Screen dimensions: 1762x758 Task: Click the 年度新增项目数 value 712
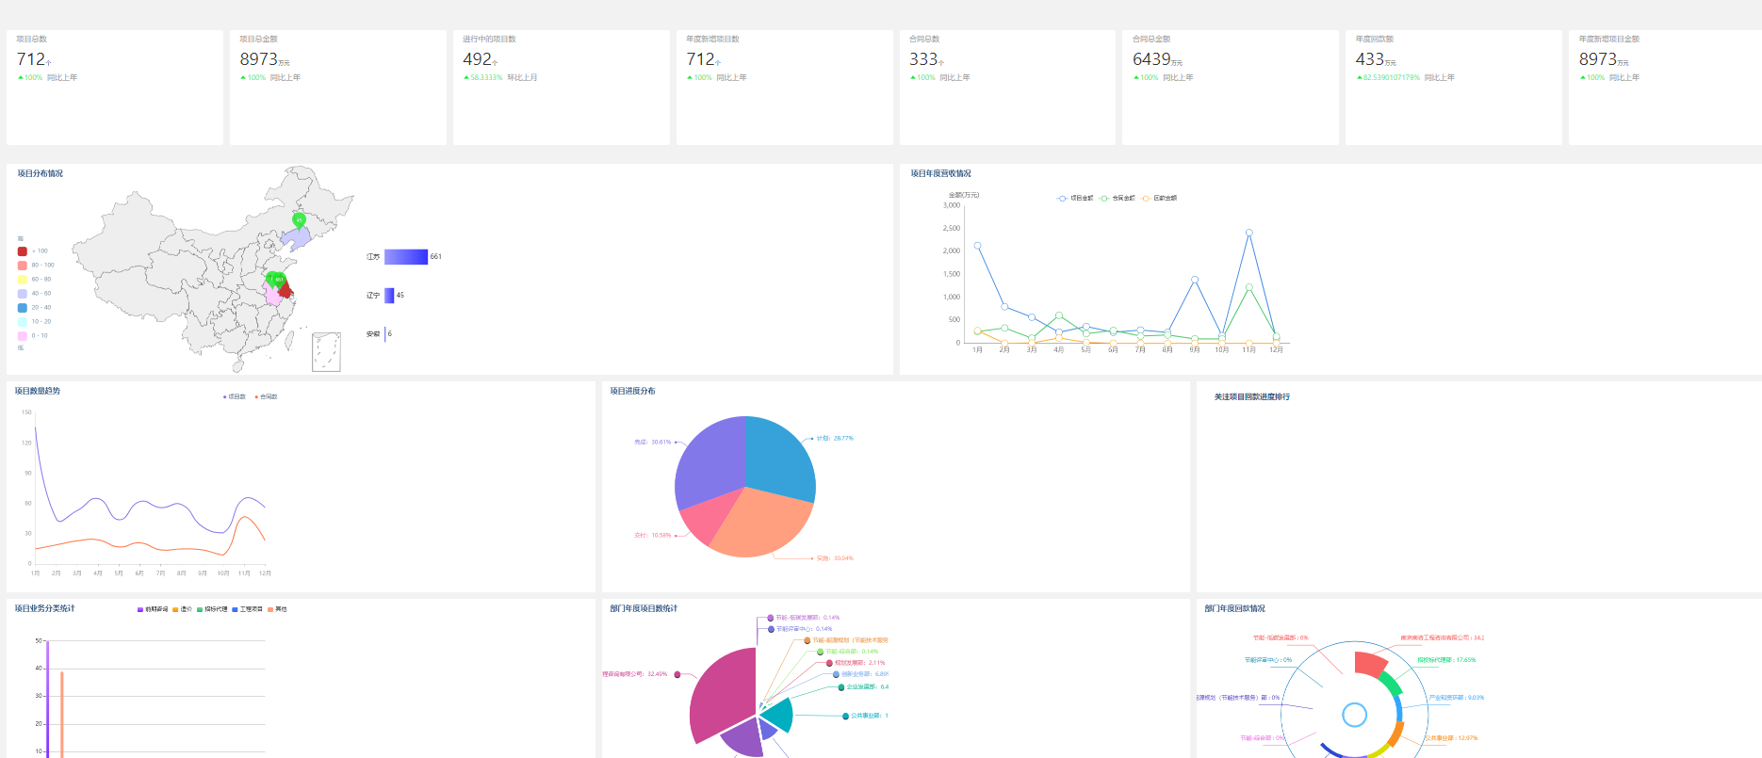[700, 59]
